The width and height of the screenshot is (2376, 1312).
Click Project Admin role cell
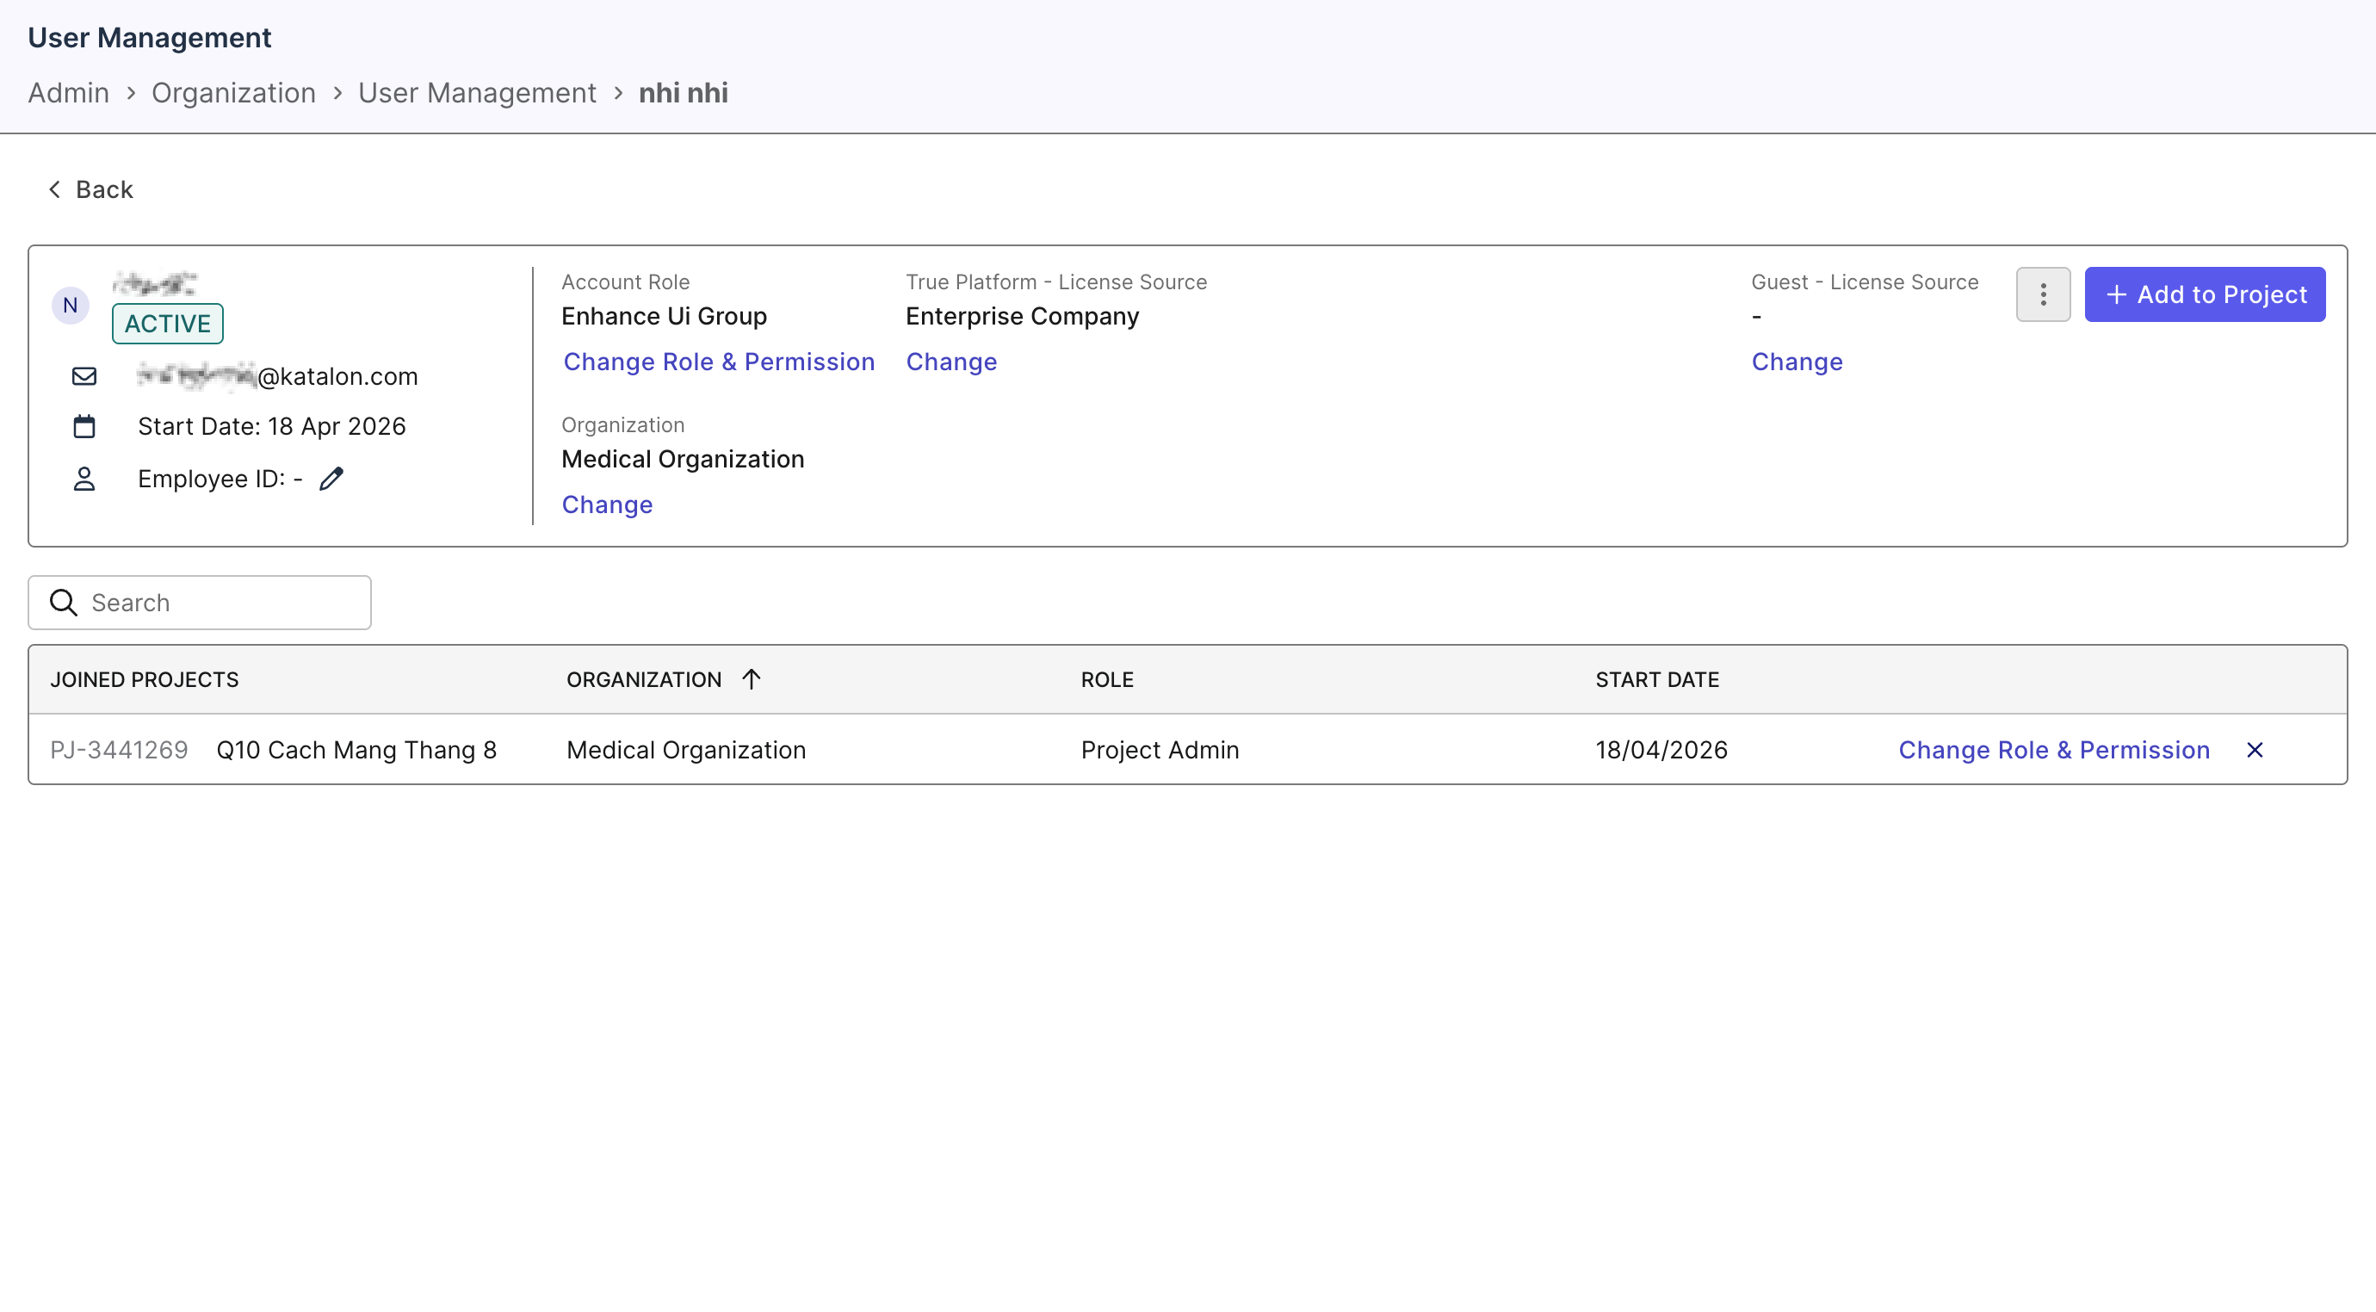[1160, 749]
